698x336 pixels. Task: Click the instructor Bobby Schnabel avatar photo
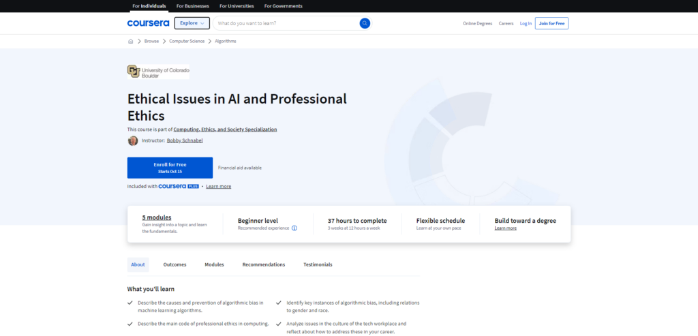pyautogui.click(x=133, y=140)
